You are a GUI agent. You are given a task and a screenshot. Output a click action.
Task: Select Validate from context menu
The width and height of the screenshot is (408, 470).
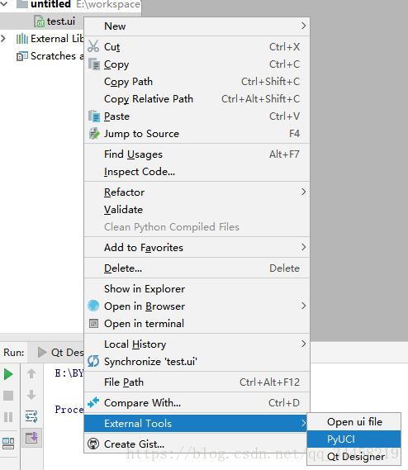tap(197, 210)
